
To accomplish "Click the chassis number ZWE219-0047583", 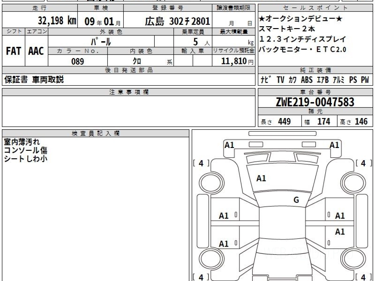I will [x=315, y=102].
